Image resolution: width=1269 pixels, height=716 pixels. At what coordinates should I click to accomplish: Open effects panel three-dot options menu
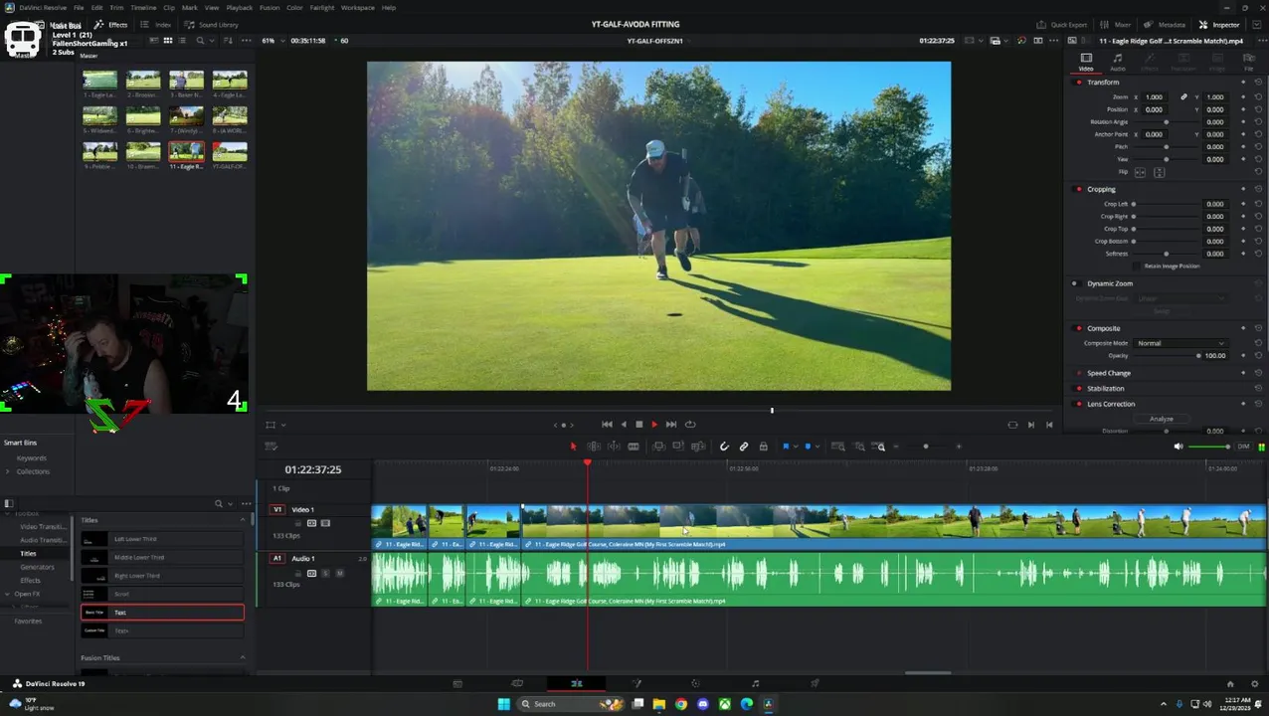click(246, 503)
